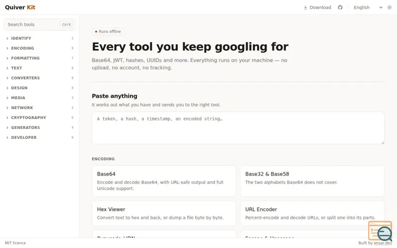397x248 pixels.
Task: Click the Download button in header
Action: [317, 7]
